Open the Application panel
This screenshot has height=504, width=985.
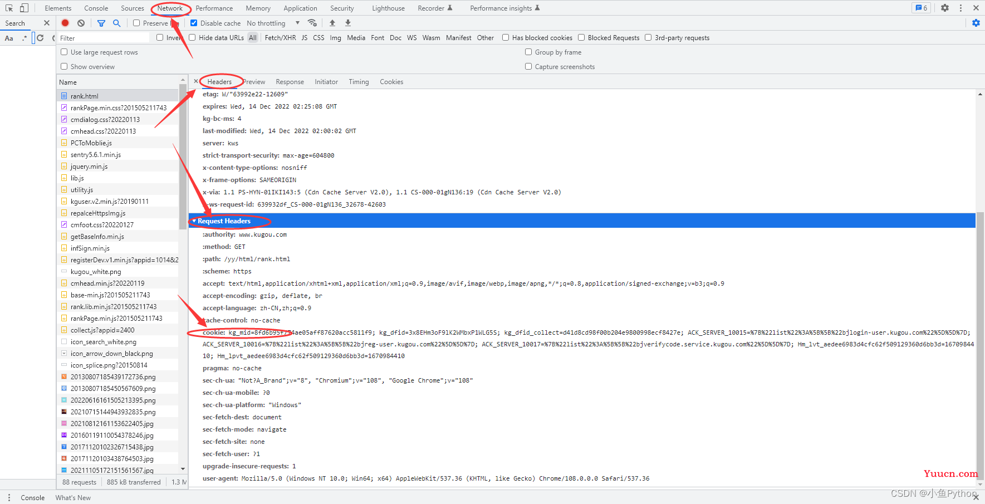pos(300,8)
